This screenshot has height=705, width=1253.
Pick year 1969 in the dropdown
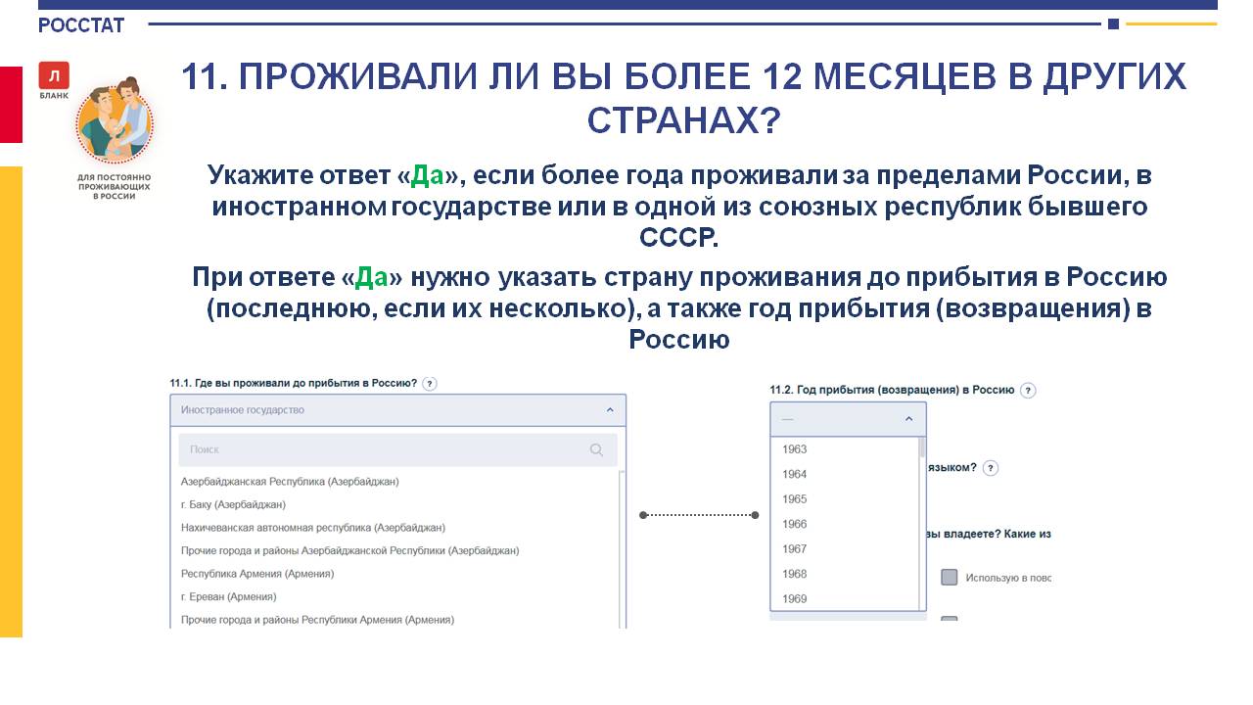[795, 599]
